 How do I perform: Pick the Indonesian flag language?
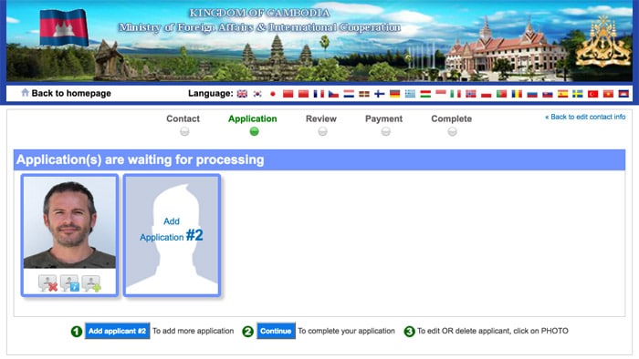[x=441, y=94]
